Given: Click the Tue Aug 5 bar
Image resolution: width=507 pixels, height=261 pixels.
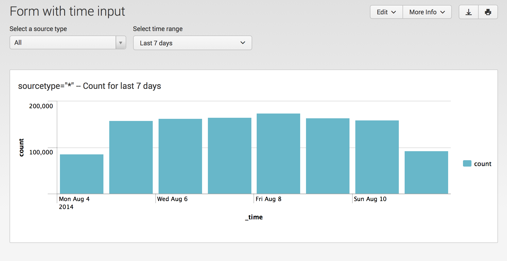Looking at the screenshot, I should [131, 157].
